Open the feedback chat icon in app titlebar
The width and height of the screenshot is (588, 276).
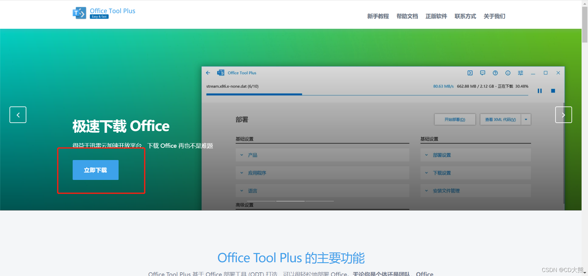pyautogui.click(x=483, y=73)
